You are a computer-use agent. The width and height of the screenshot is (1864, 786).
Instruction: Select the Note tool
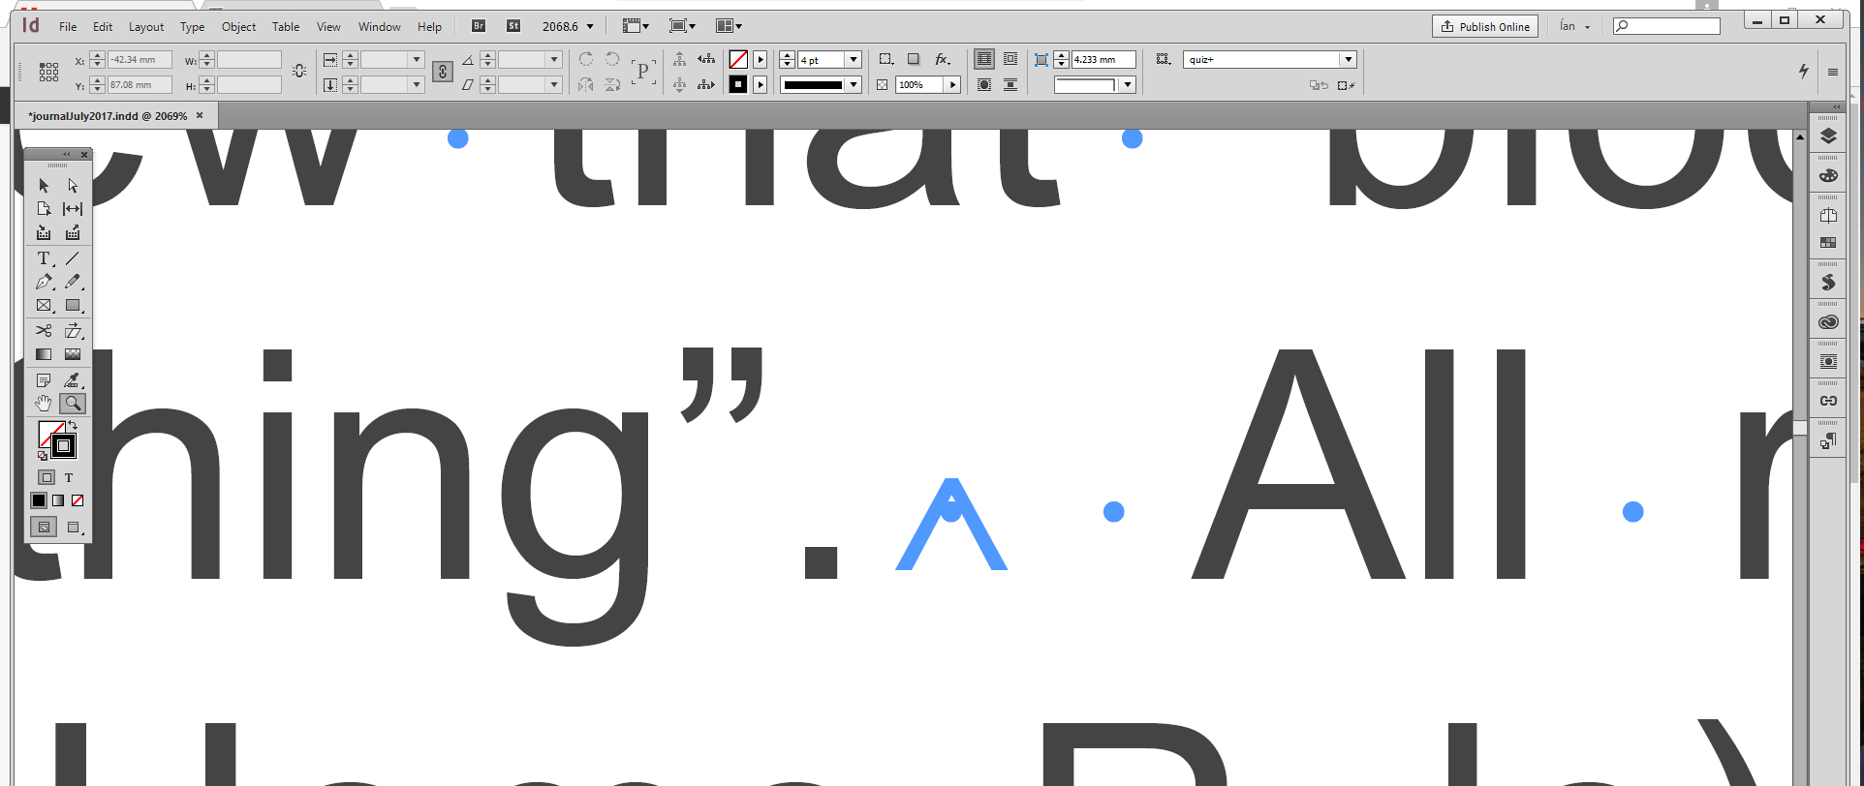coord(44,380)
